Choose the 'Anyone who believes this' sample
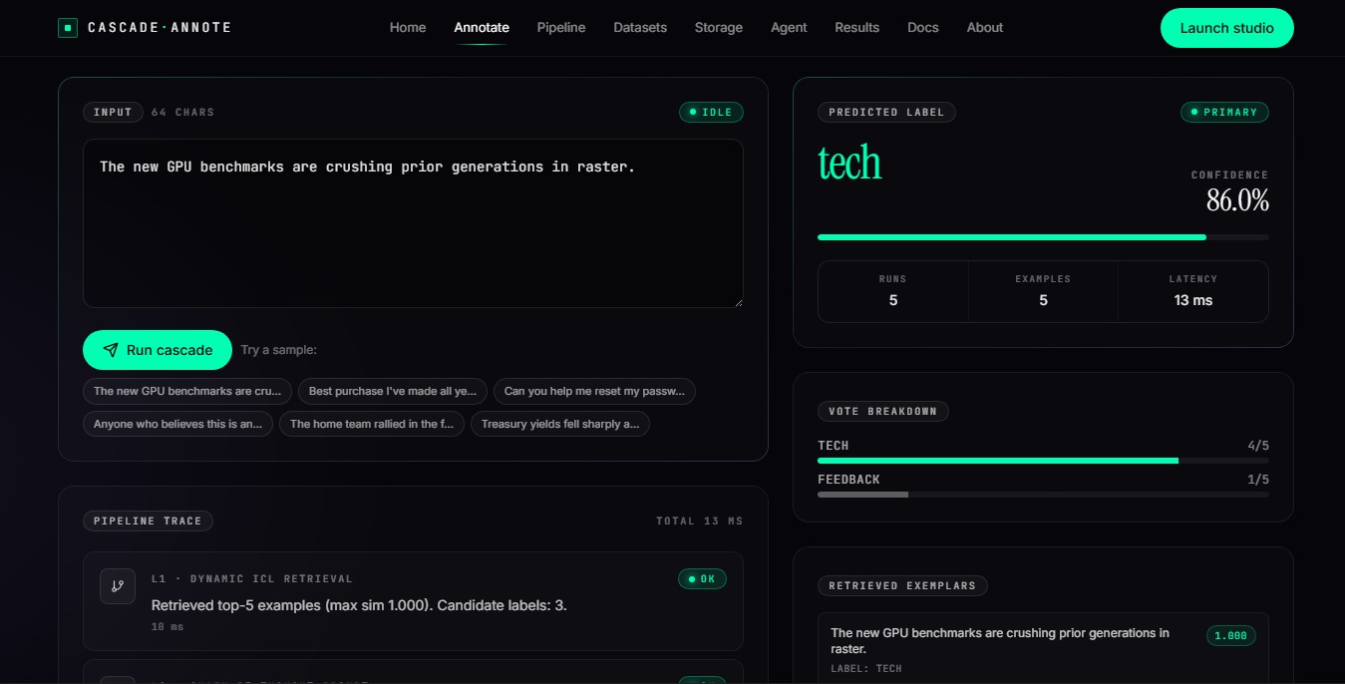 tap(177, 424)
